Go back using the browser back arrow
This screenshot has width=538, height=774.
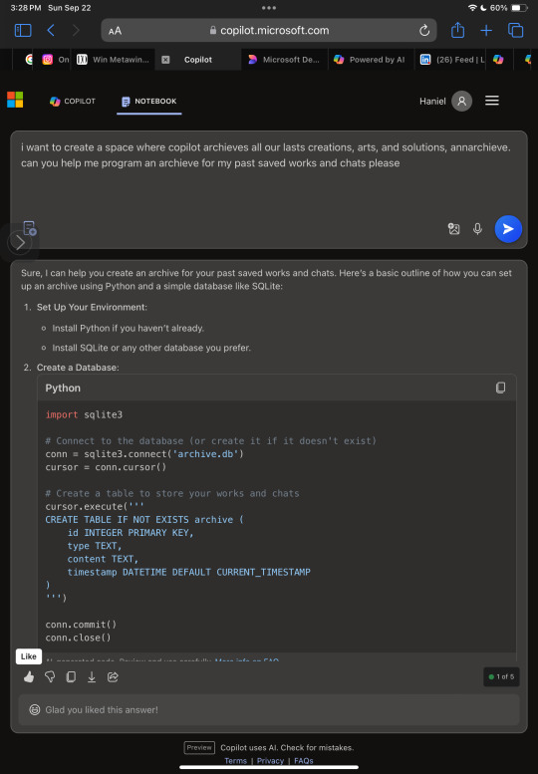[x=51, y=31]
